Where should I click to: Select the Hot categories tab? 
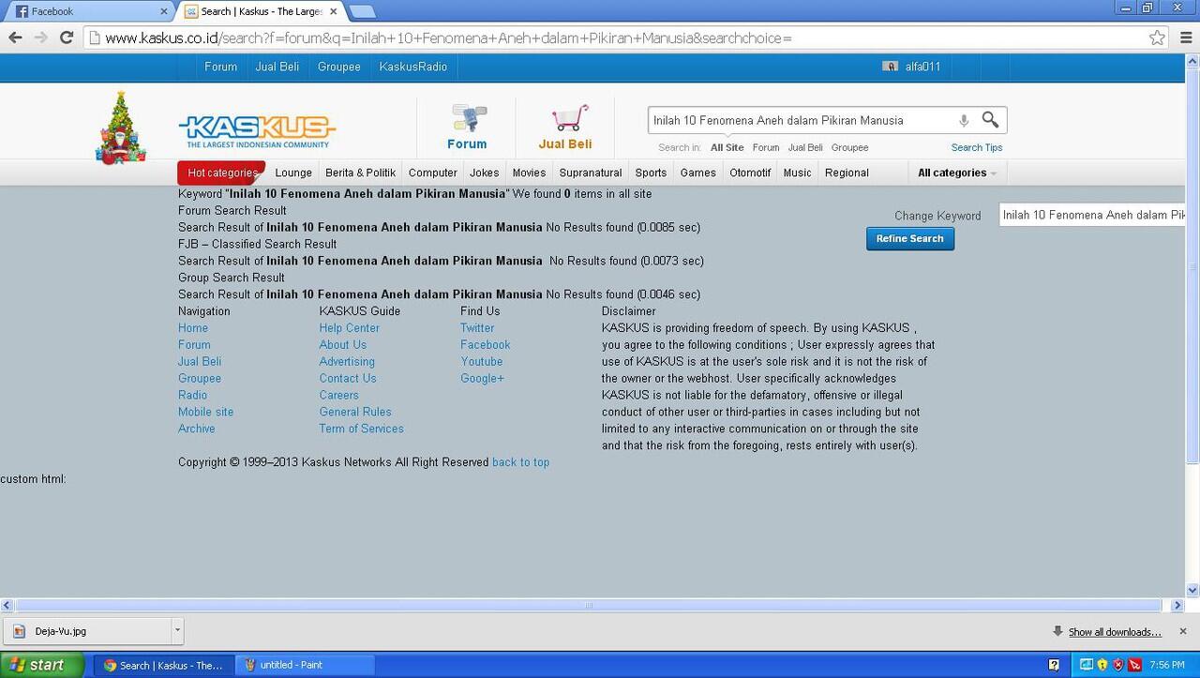(222, 173)
